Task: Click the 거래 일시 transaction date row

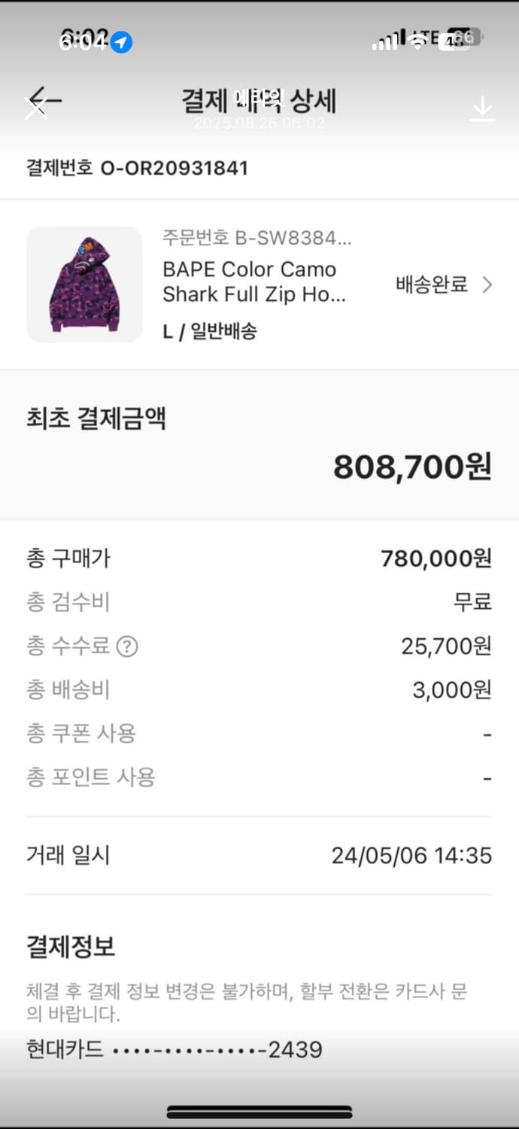Action: [259, 855]
